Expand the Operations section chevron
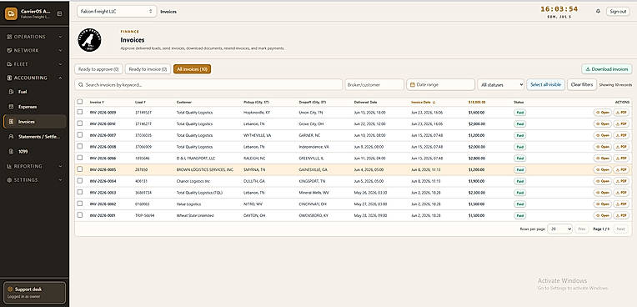 [x=60, y=37]
